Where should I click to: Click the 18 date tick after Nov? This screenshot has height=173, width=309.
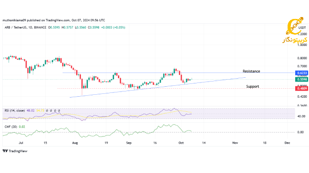265,143
